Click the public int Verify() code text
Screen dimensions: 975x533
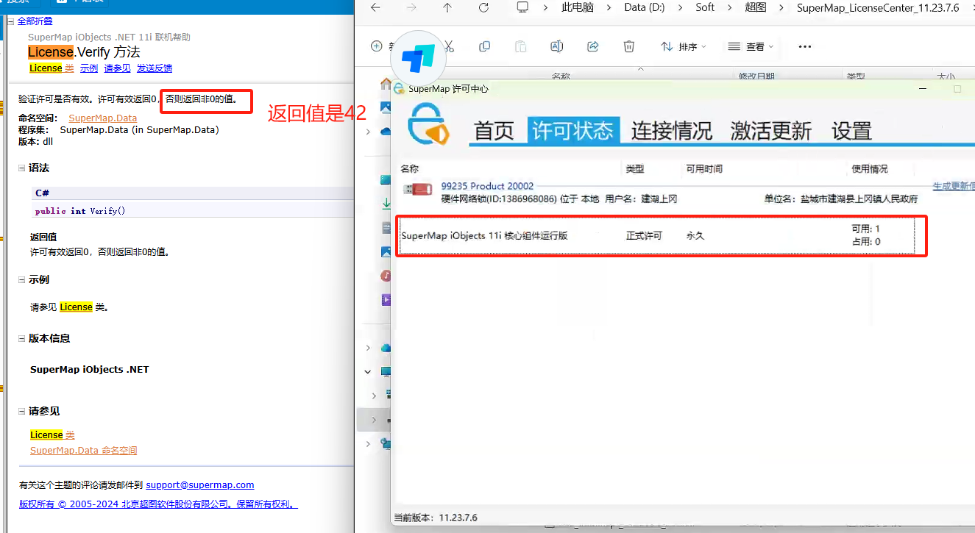click(80, 211)
